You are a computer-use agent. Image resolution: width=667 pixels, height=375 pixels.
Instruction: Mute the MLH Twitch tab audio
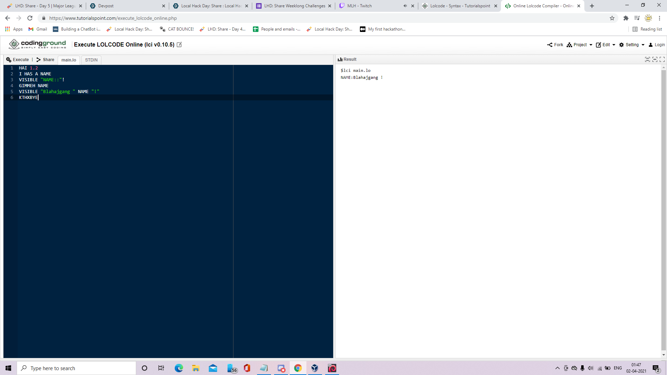(405, 6)
